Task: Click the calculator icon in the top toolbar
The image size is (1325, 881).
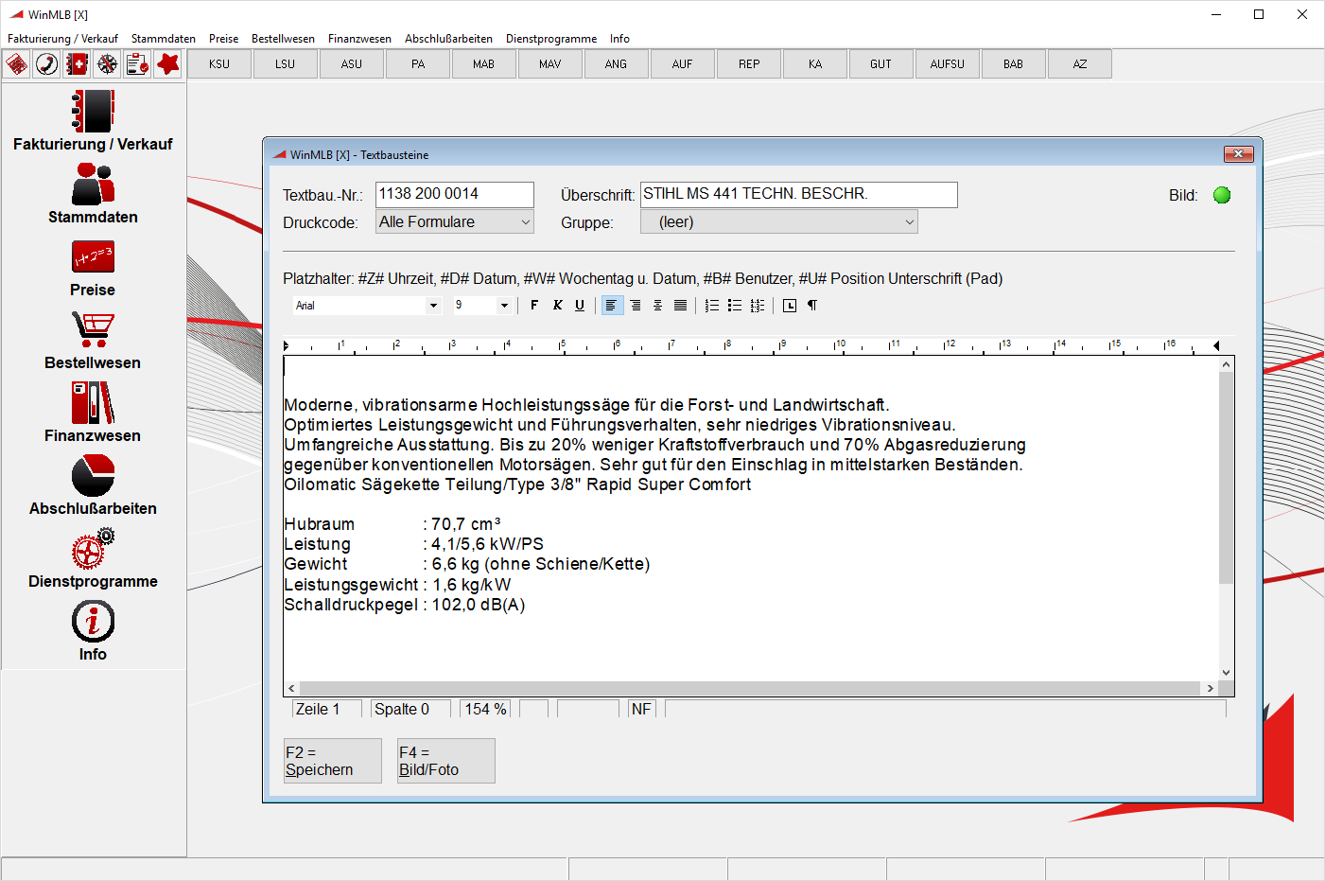Action: [17, 64]
